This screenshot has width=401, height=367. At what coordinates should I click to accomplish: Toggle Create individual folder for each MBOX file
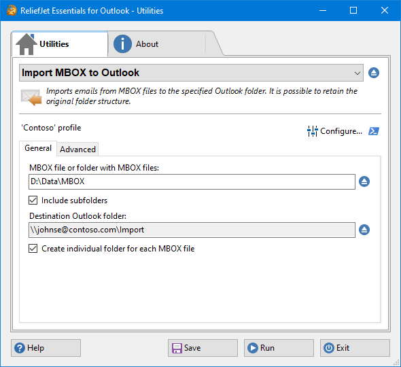pyautogui.click(x=33, y=249)
